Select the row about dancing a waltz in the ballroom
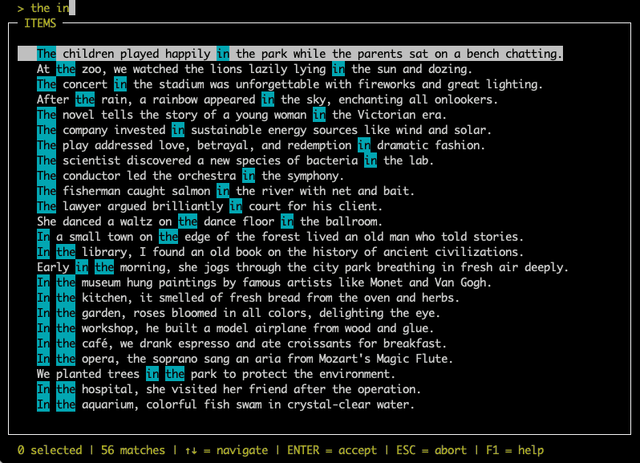Viewport: 640px width, 463px height. tap(210, 221)
